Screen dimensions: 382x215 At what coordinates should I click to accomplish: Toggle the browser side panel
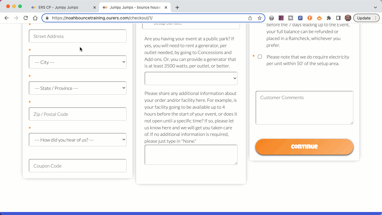(338, 18)
